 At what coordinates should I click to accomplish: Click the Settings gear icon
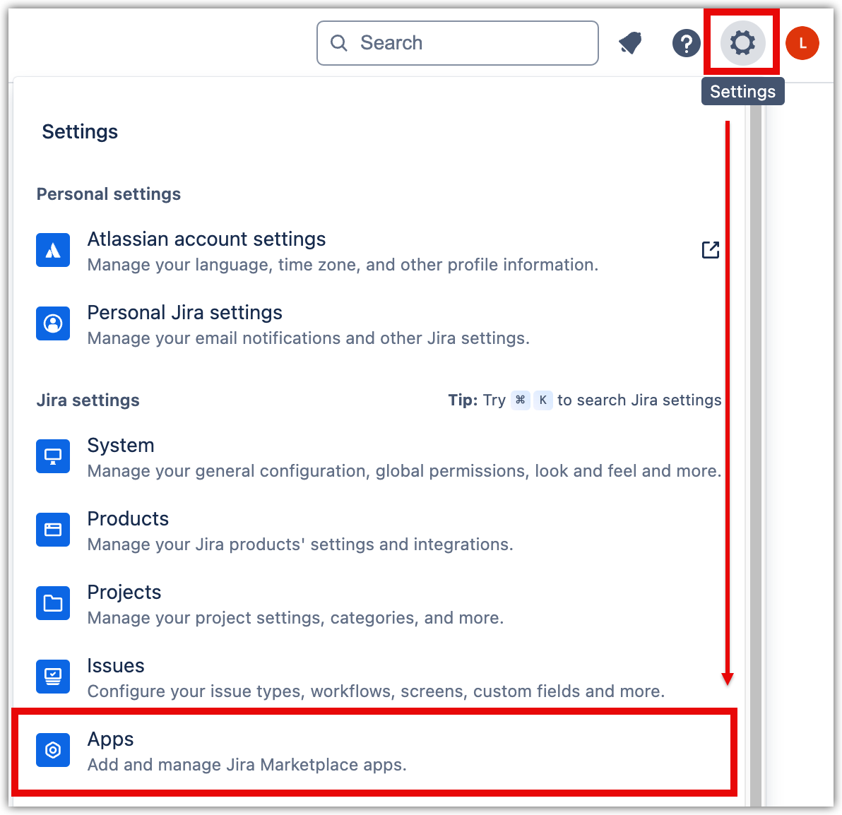tap(742, 43)
